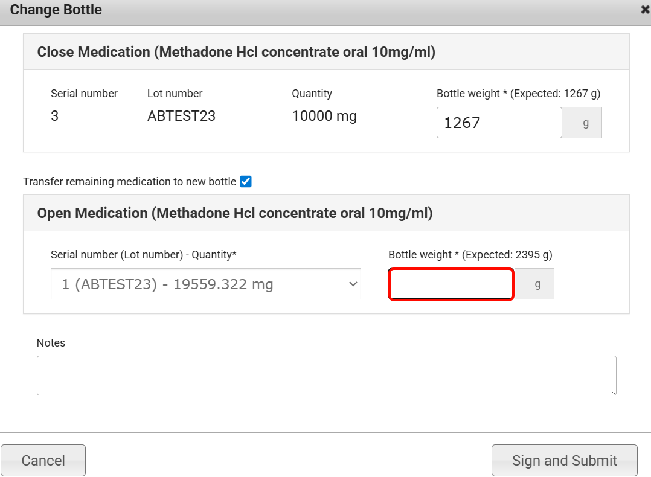Screen dimensions: 651x477
Task: Click into the Notes text area
Action: click(x=326, y=376)
